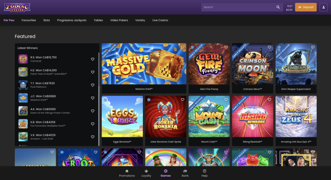Viewport: 331px width, 180px height.
Task: Open the Video Pokers tab
Action: click(x=119, y=20)
